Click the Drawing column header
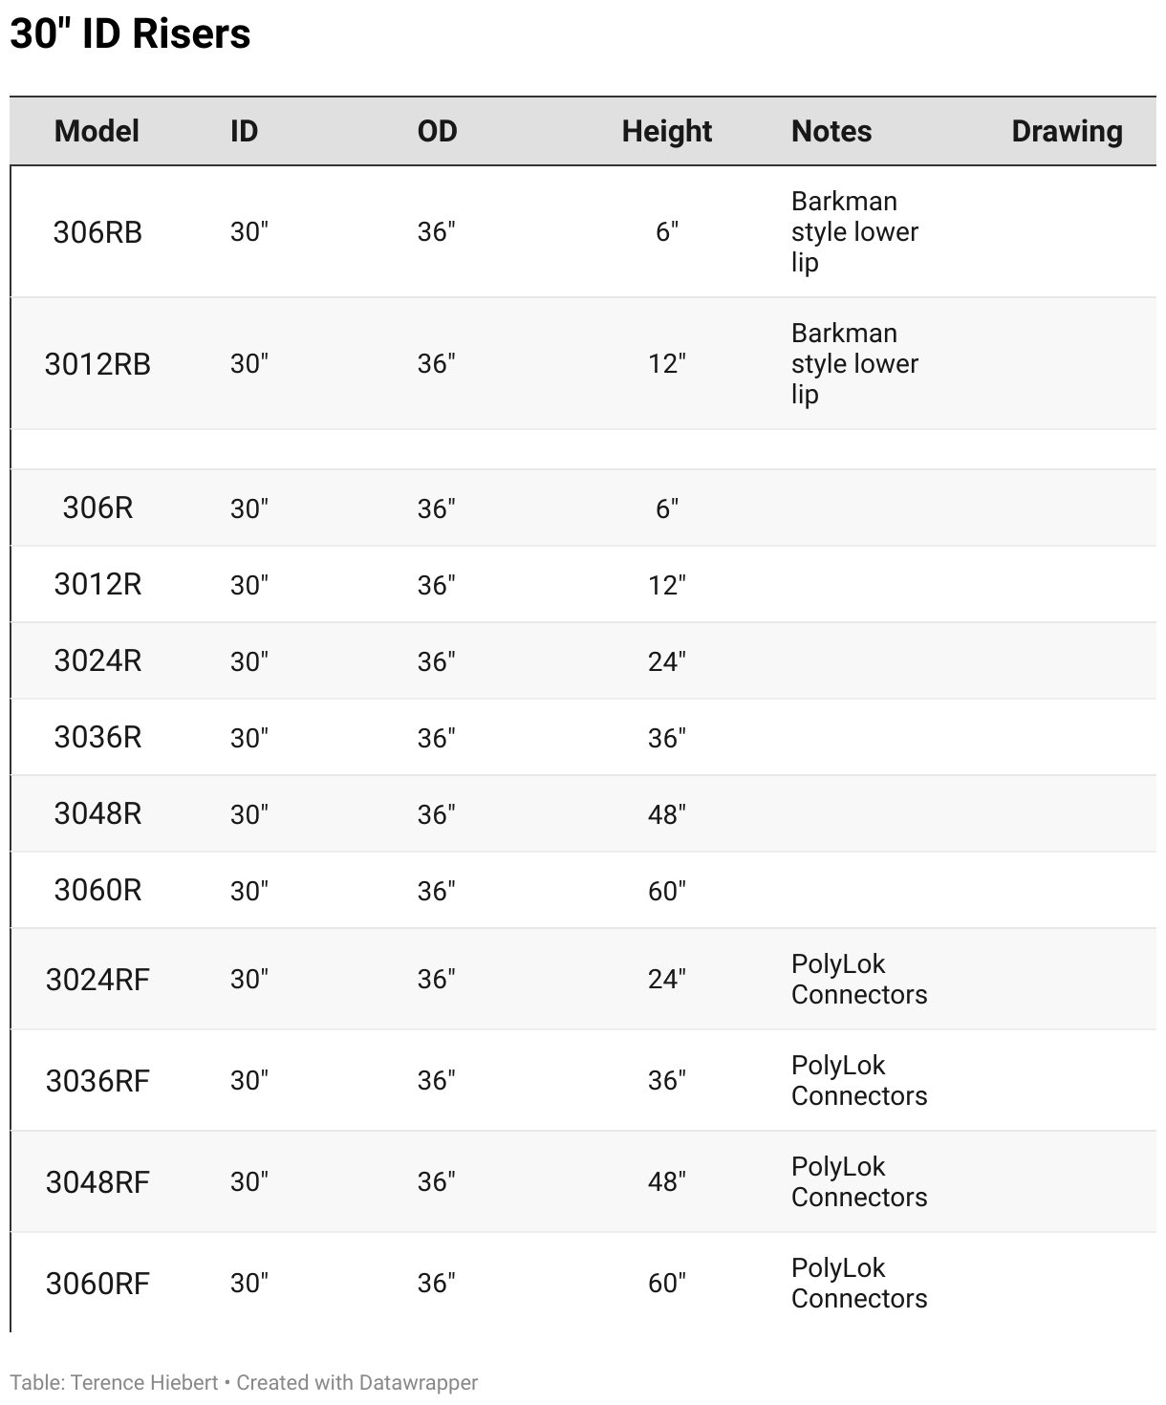The width and height of the screenshot is (1166, 1405). (1067, 131)
